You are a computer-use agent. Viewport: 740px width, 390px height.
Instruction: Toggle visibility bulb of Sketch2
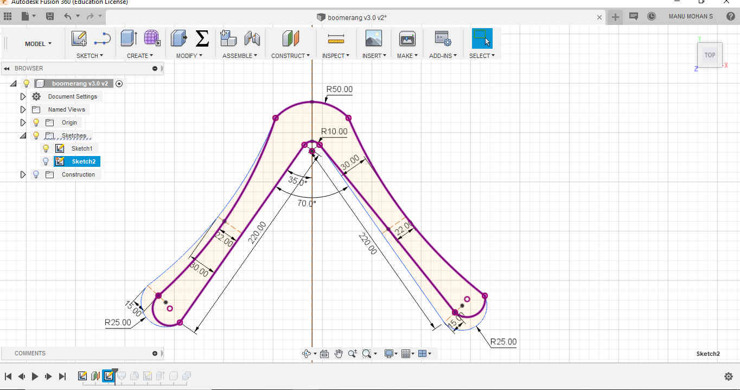point(46,161)
